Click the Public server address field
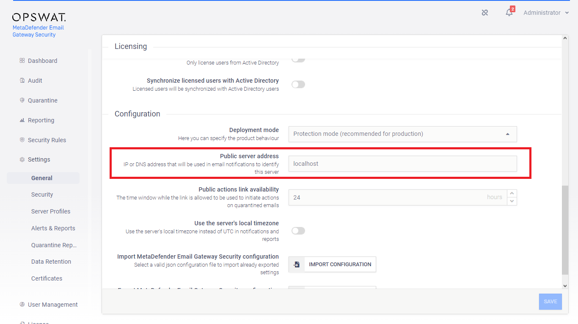The height and width of the screenshot is (324, 578). click(403, 164)
